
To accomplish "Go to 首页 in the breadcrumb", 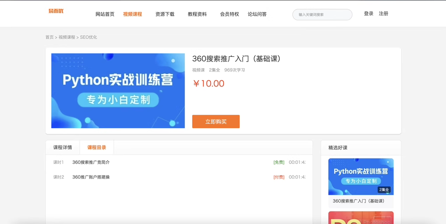I will [49, 37].
